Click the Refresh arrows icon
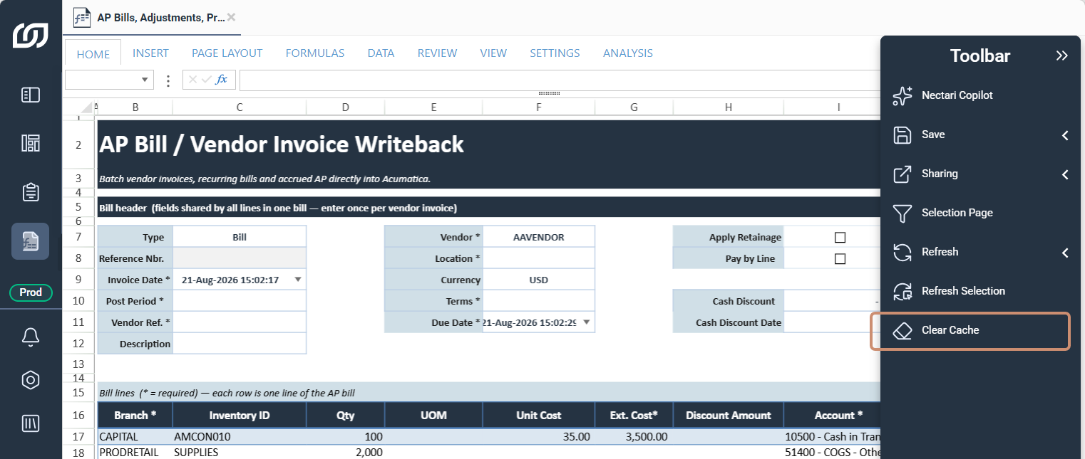 click(903, 252)
